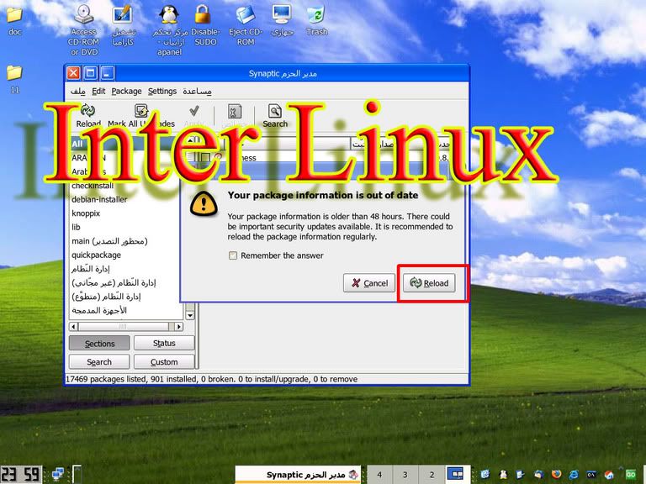Viewport: 646px width, 484px height.
Task: Open the terminal icon in the taskbar
Action: pos(591,475)
